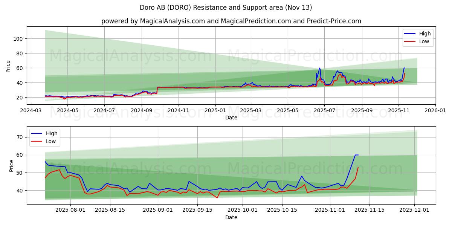452x226 pixels.
Task: Toggle the Low legend entry in bottom chart
Action: pos(51,141)
